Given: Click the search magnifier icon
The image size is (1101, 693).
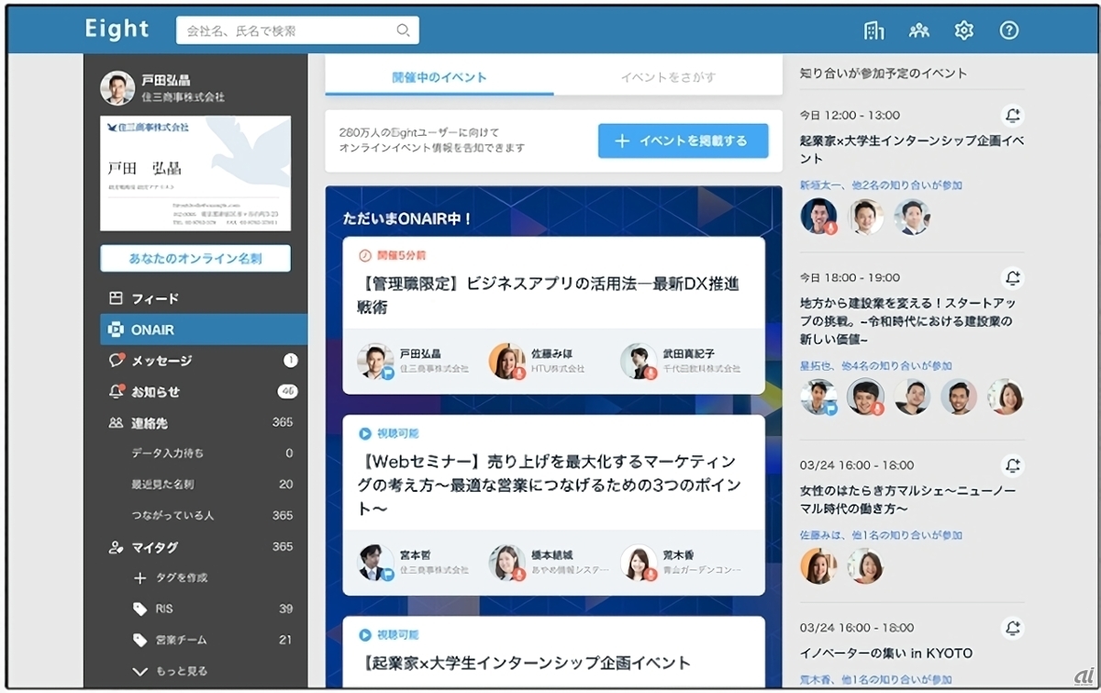Looking at the screenshot, I should [x=403, y=30].
